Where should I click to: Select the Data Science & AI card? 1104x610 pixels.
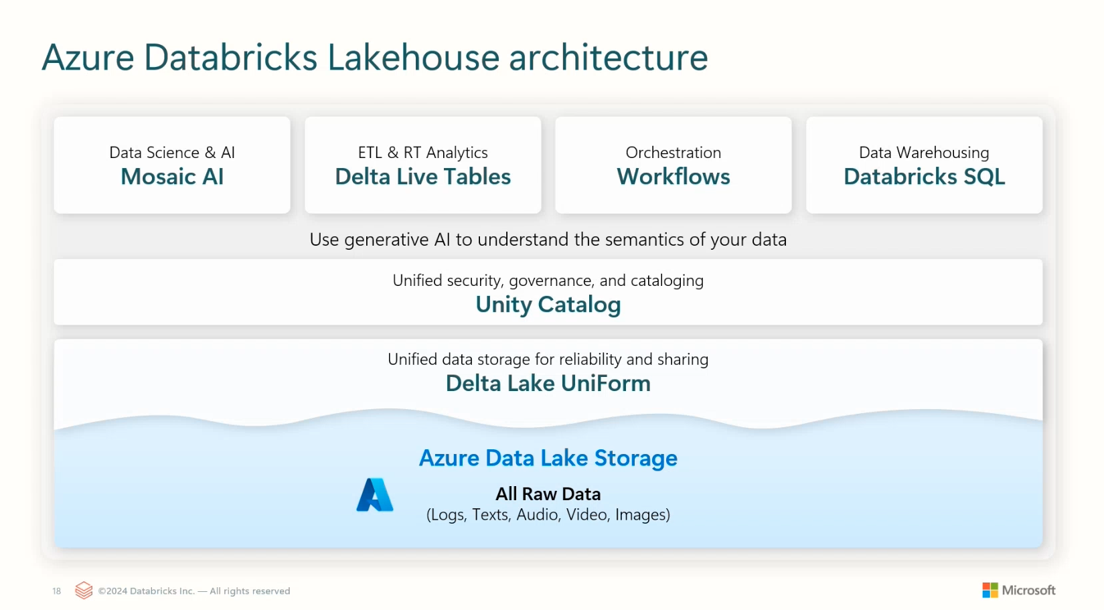[171, 165]
